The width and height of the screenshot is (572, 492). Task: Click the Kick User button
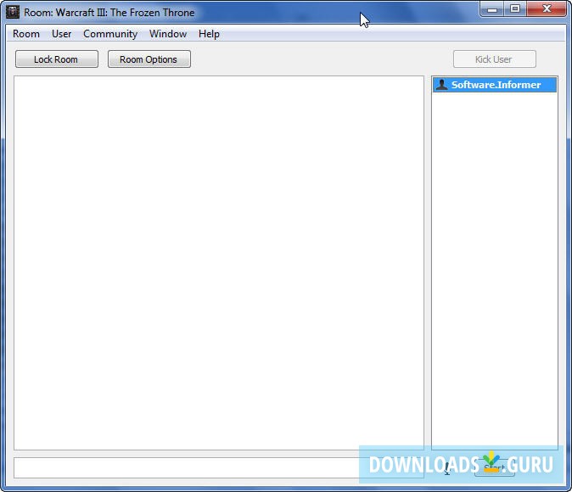495,59
